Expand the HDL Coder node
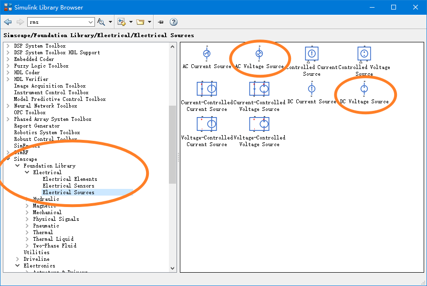The height and width of the screenshot is (286, 427). pos(8,72)
